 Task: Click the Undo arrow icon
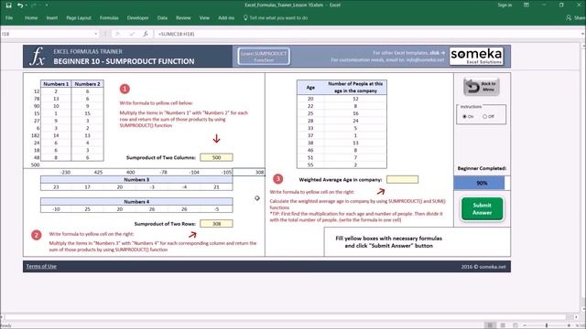(x=19, y=5)
